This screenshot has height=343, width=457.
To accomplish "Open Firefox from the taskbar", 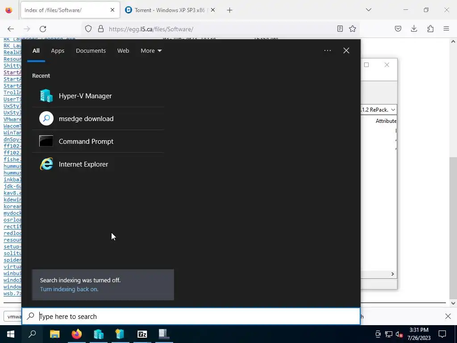I will click(x=77, y=334).
